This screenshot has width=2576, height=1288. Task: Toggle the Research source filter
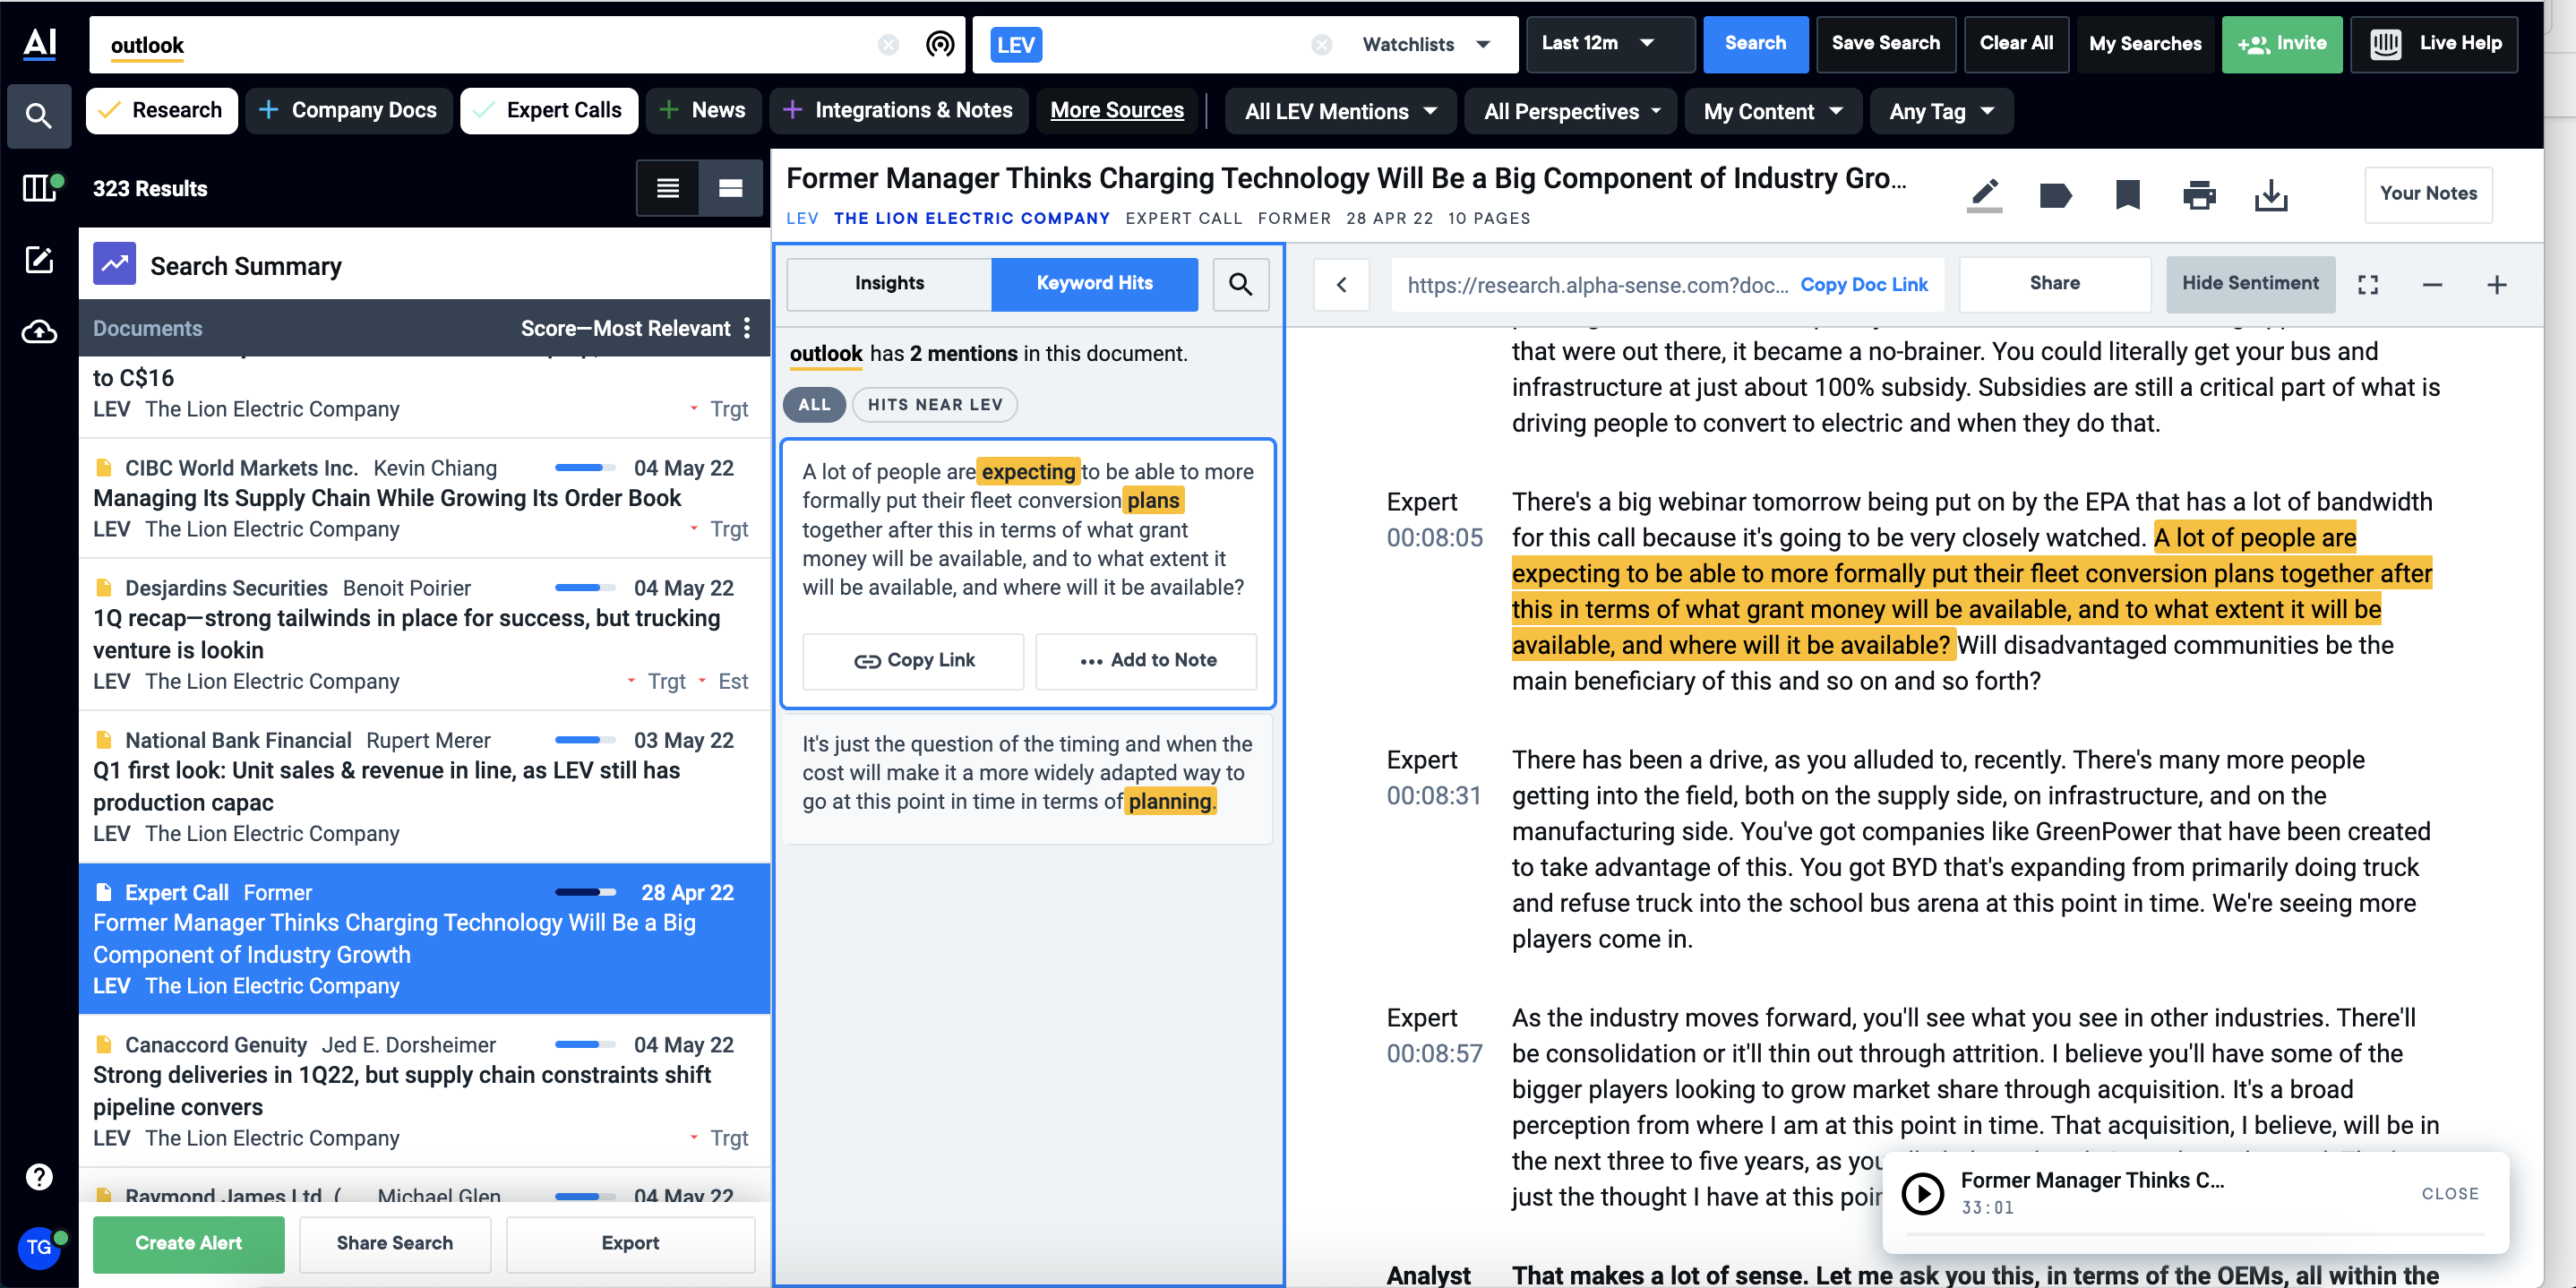tap(162, 111)
